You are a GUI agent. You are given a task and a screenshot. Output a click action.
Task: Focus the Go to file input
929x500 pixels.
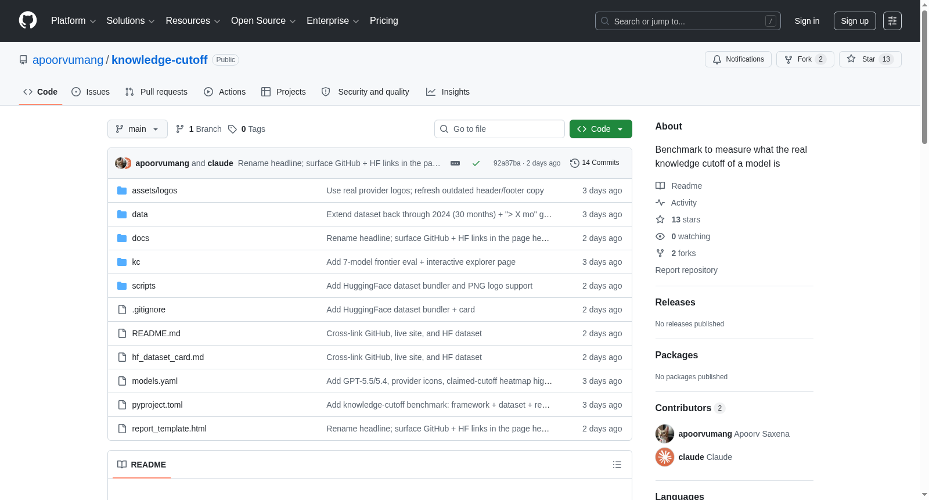(499, 129)
